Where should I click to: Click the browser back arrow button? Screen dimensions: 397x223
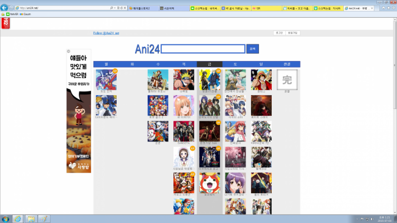[x=4, y=8]
